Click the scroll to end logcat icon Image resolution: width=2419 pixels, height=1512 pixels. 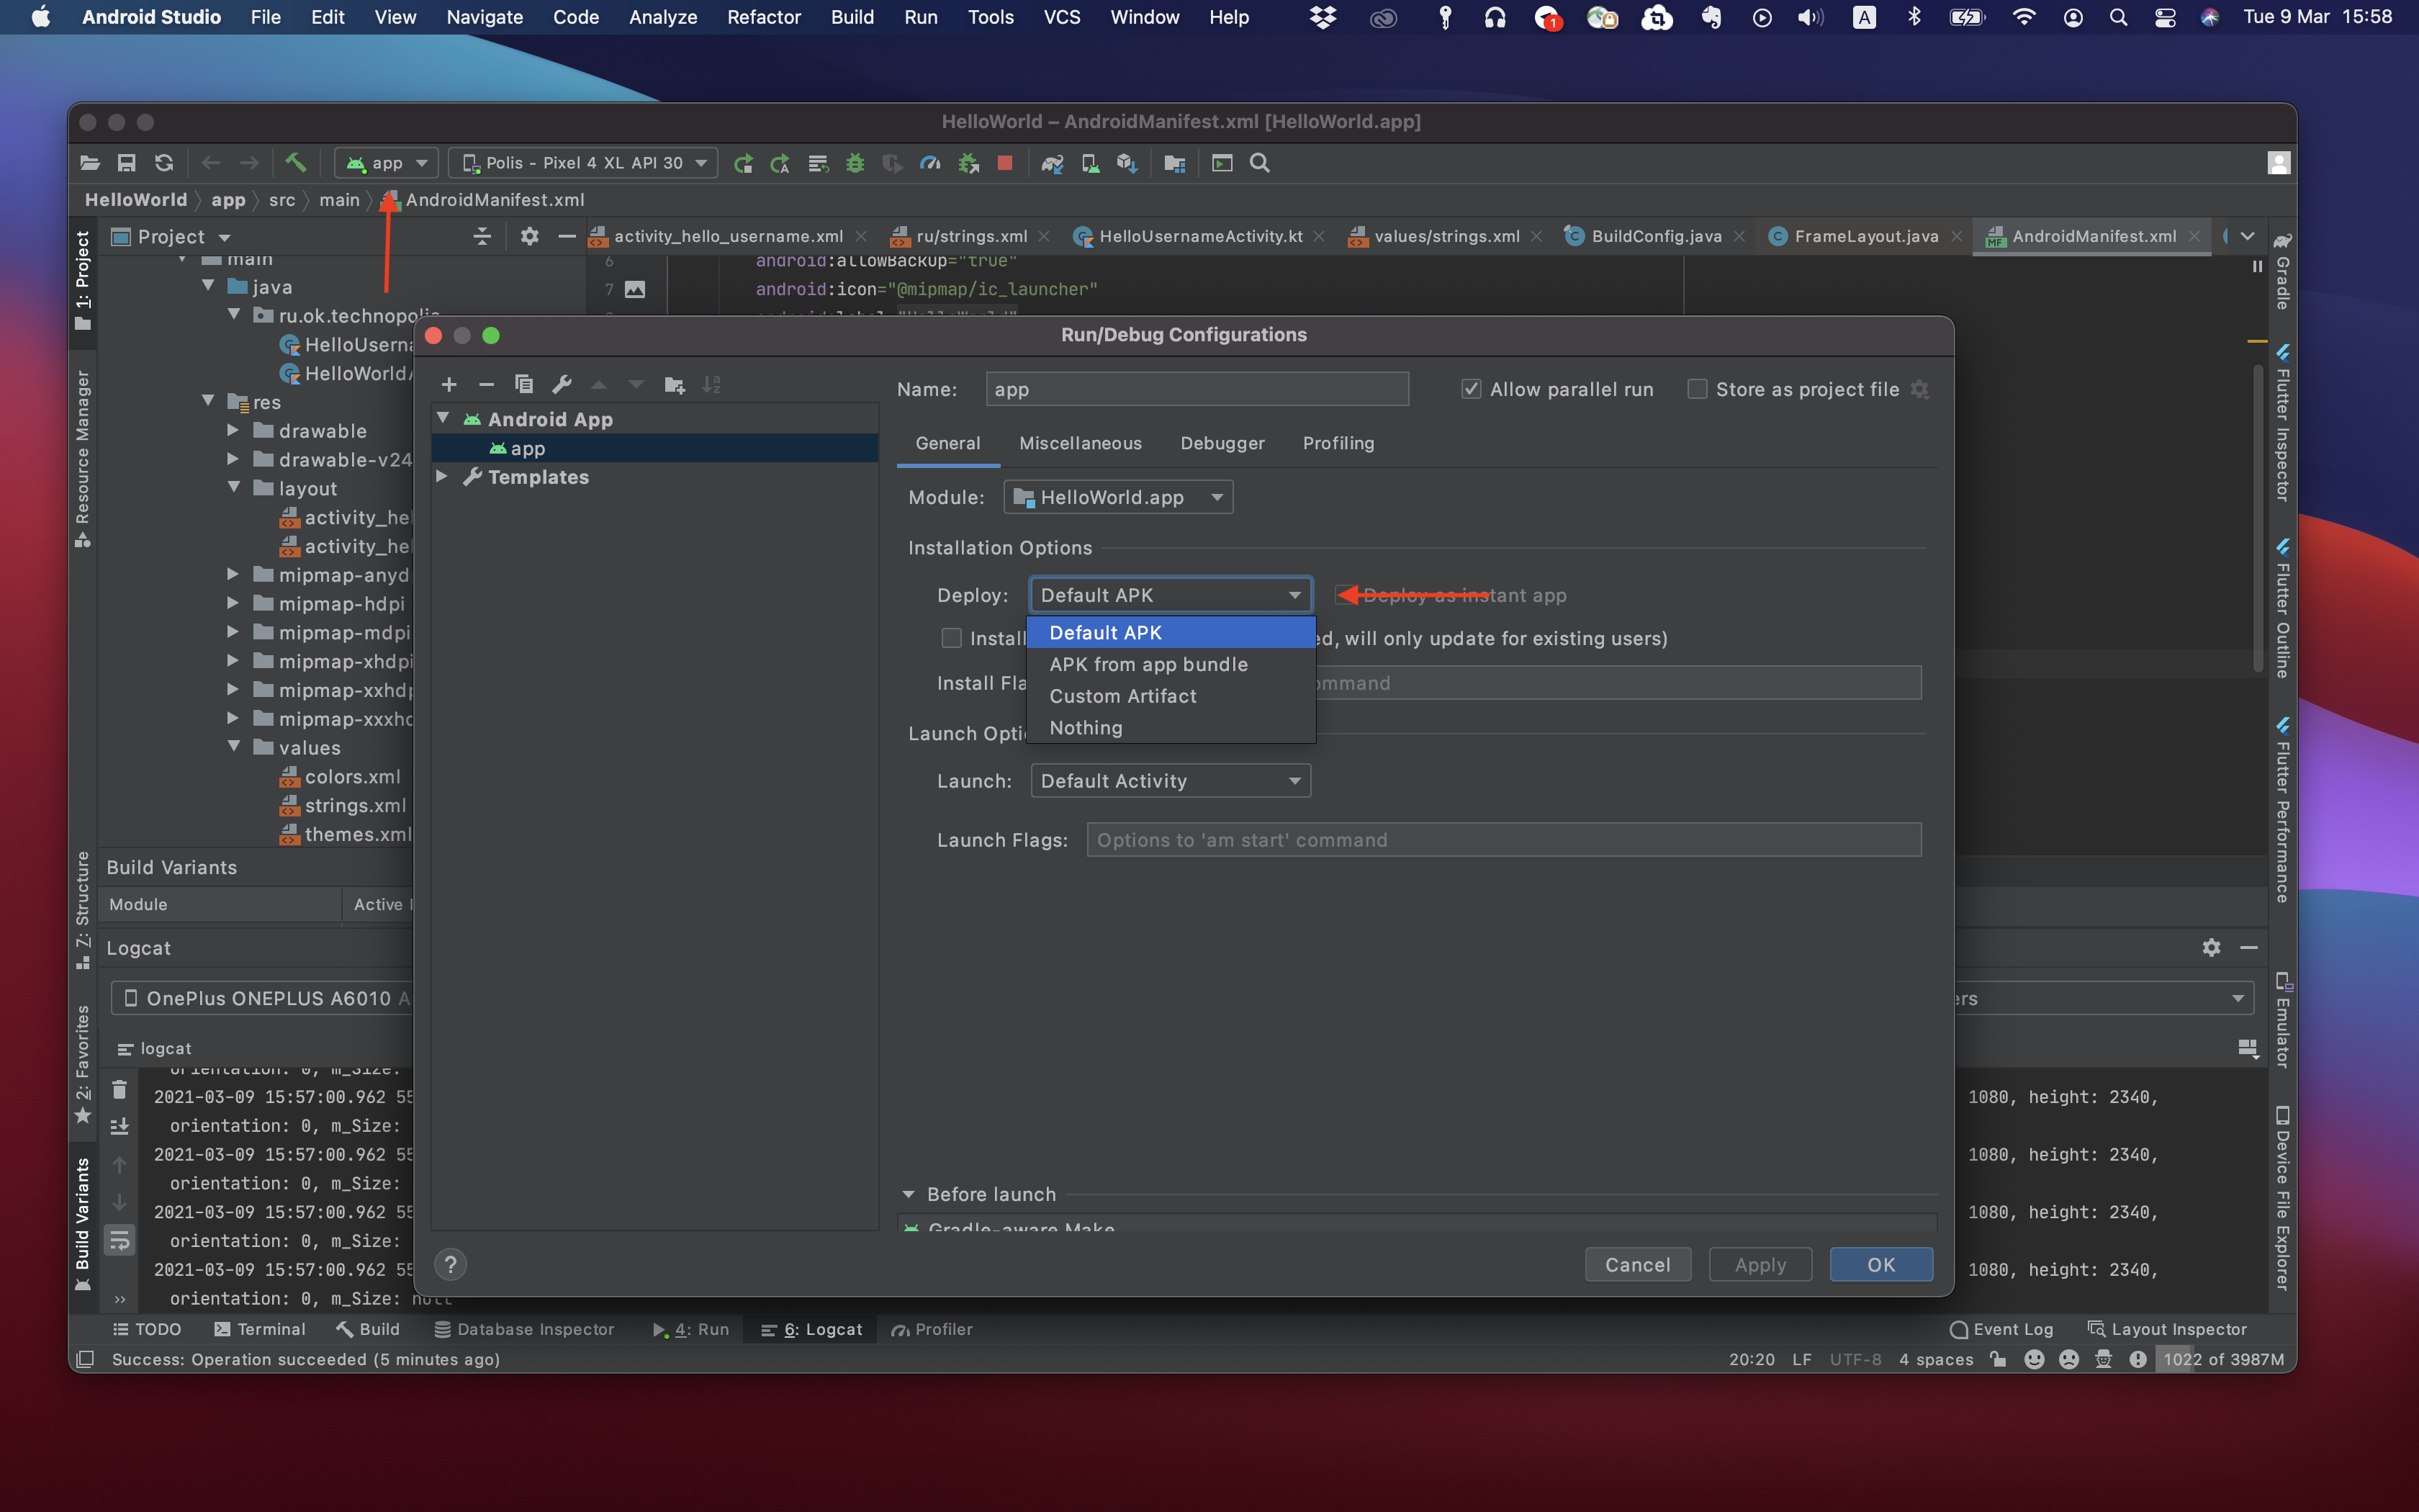coord(119,1127)
